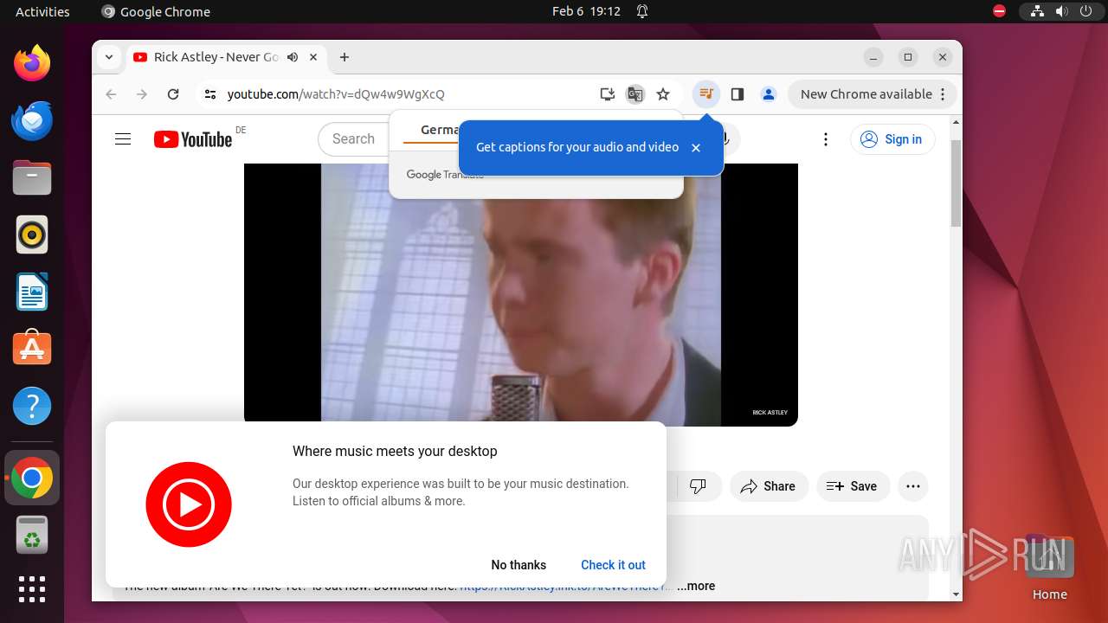
Task: Open the Google Chrome app menu in top bar
Action: (x=156, y=11)
